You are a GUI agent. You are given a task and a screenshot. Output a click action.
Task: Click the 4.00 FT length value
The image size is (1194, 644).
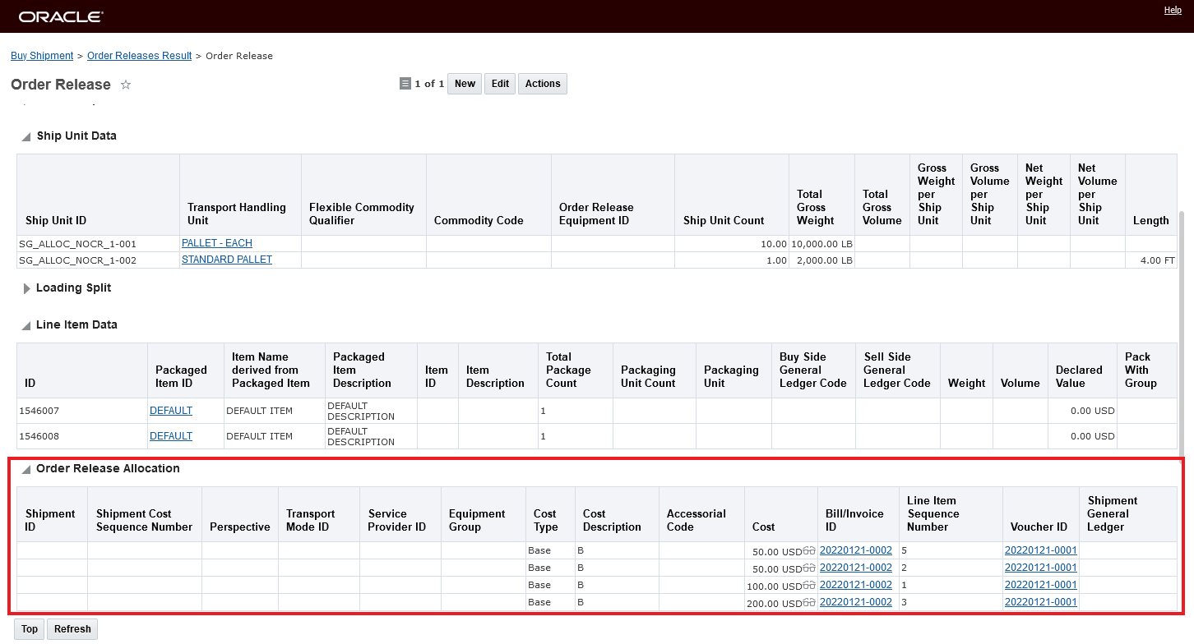tap(1158, 260)
